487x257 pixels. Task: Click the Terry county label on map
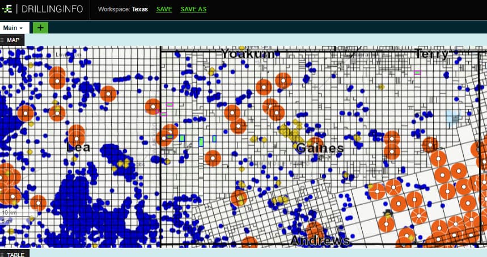pos(431,54)
